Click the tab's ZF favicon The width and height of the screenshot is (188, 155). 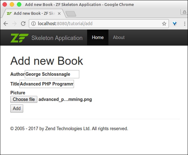(x=9, y=14)
